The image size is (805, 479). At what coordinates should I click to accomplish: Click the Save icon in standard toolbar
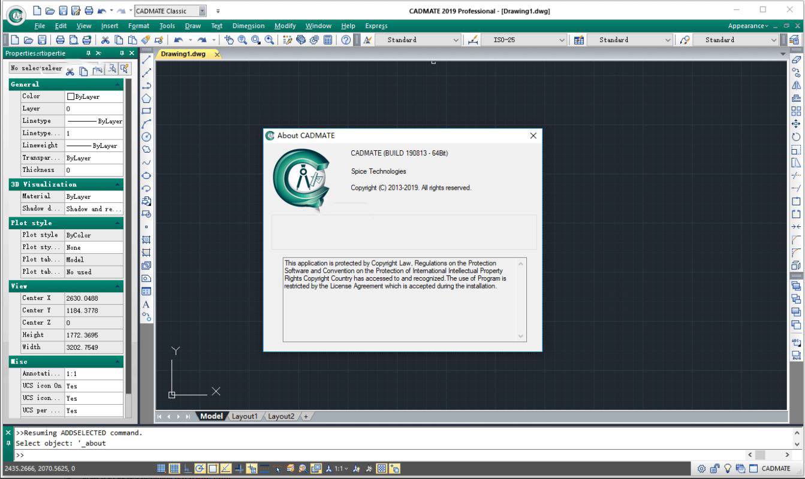[x=42, y=40]
